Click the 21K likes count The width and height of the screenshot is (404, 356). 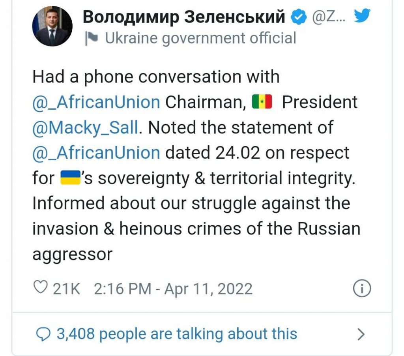[x=66, y=289]
